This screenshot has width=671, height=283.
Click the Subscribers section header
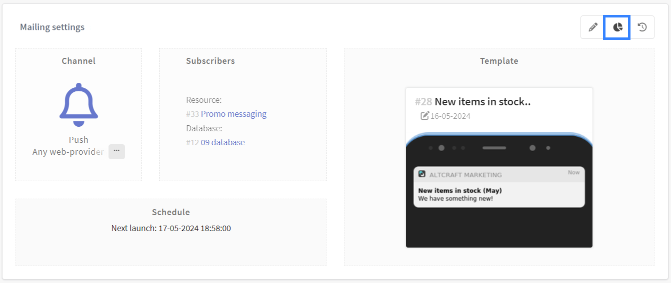(210, 61)
